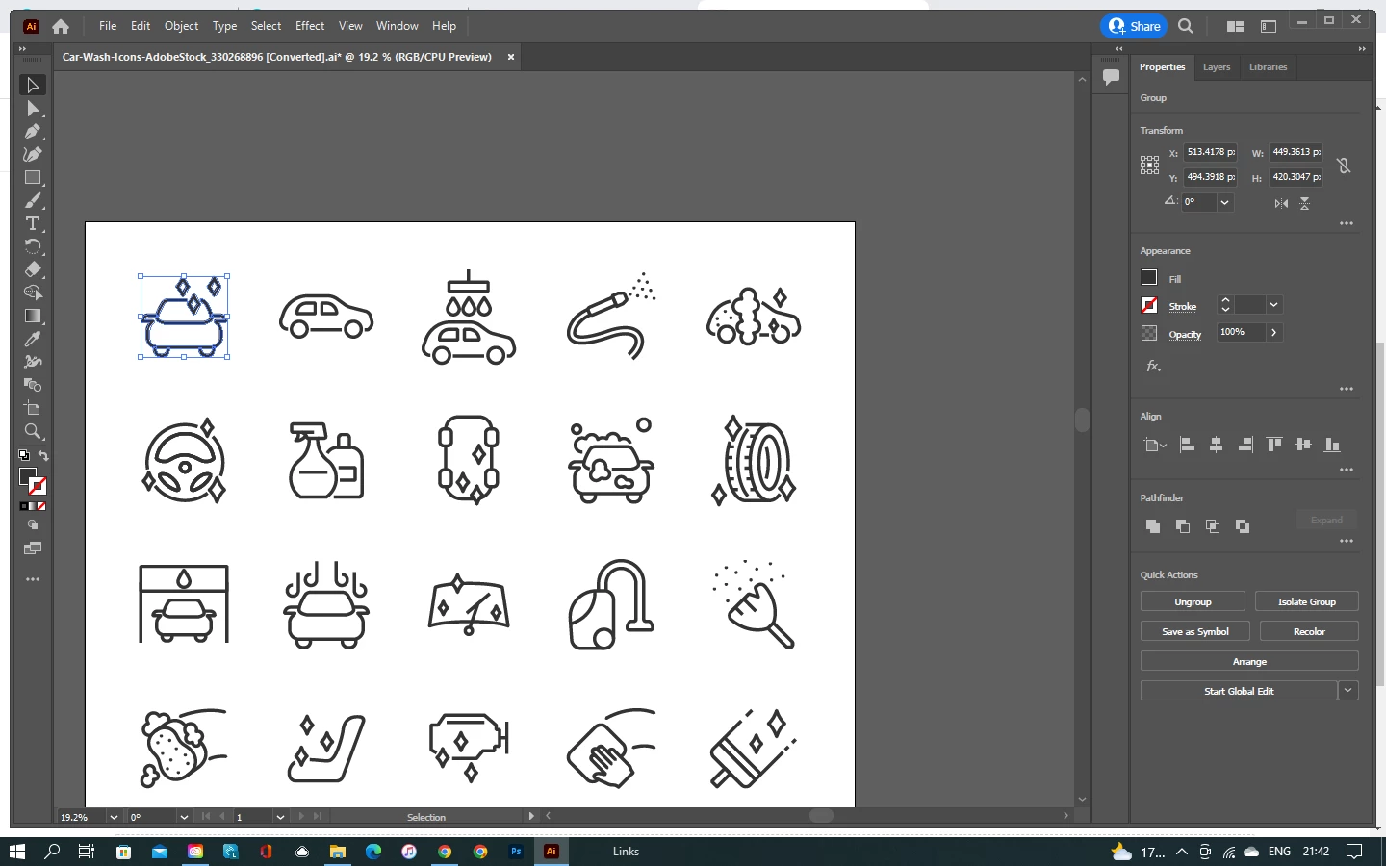Flip selection along horizontal axis
The height and width of the screenshot is (866, 1386).
click(x=1281, y=203)
